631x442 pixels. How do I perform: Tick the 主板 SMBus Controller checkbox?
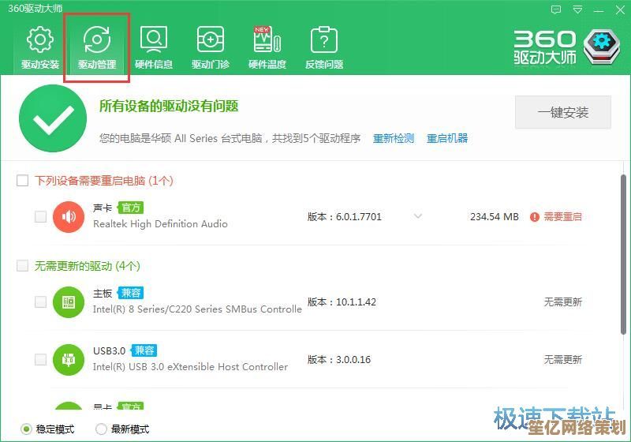[40, 302]
